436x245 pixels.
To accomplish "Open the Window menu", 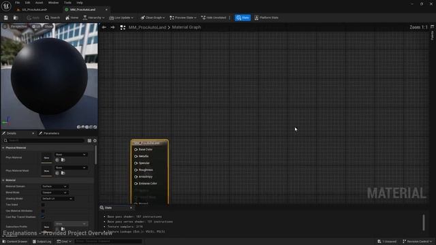I will pos(53,3).
